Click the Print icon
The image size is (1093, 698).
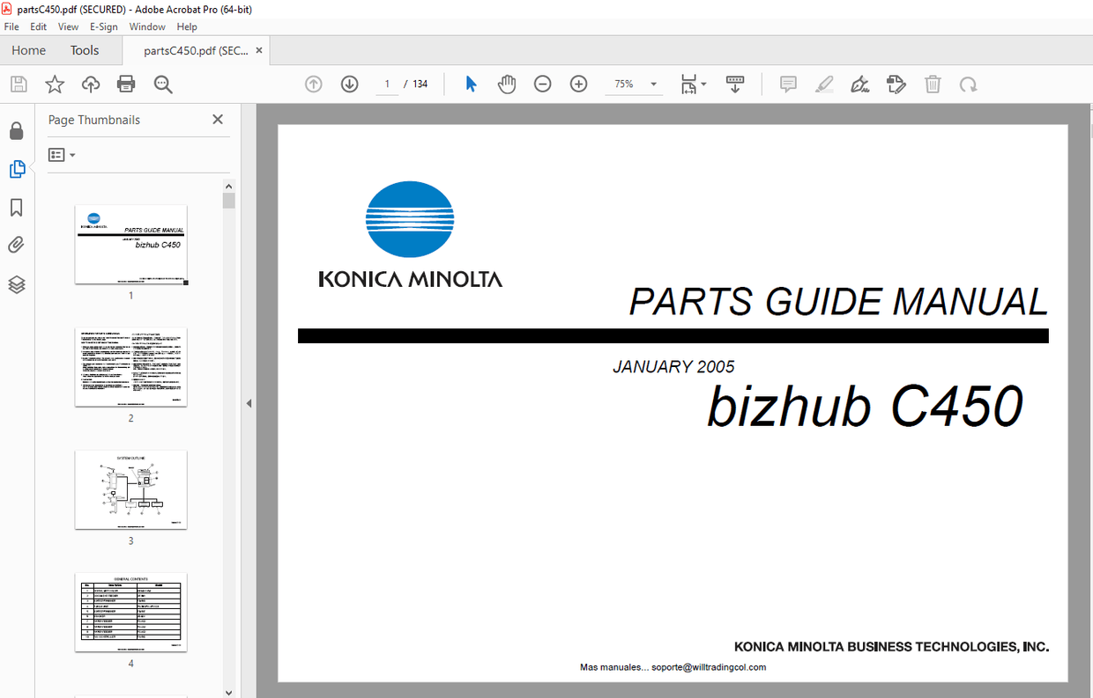[126, 84]
